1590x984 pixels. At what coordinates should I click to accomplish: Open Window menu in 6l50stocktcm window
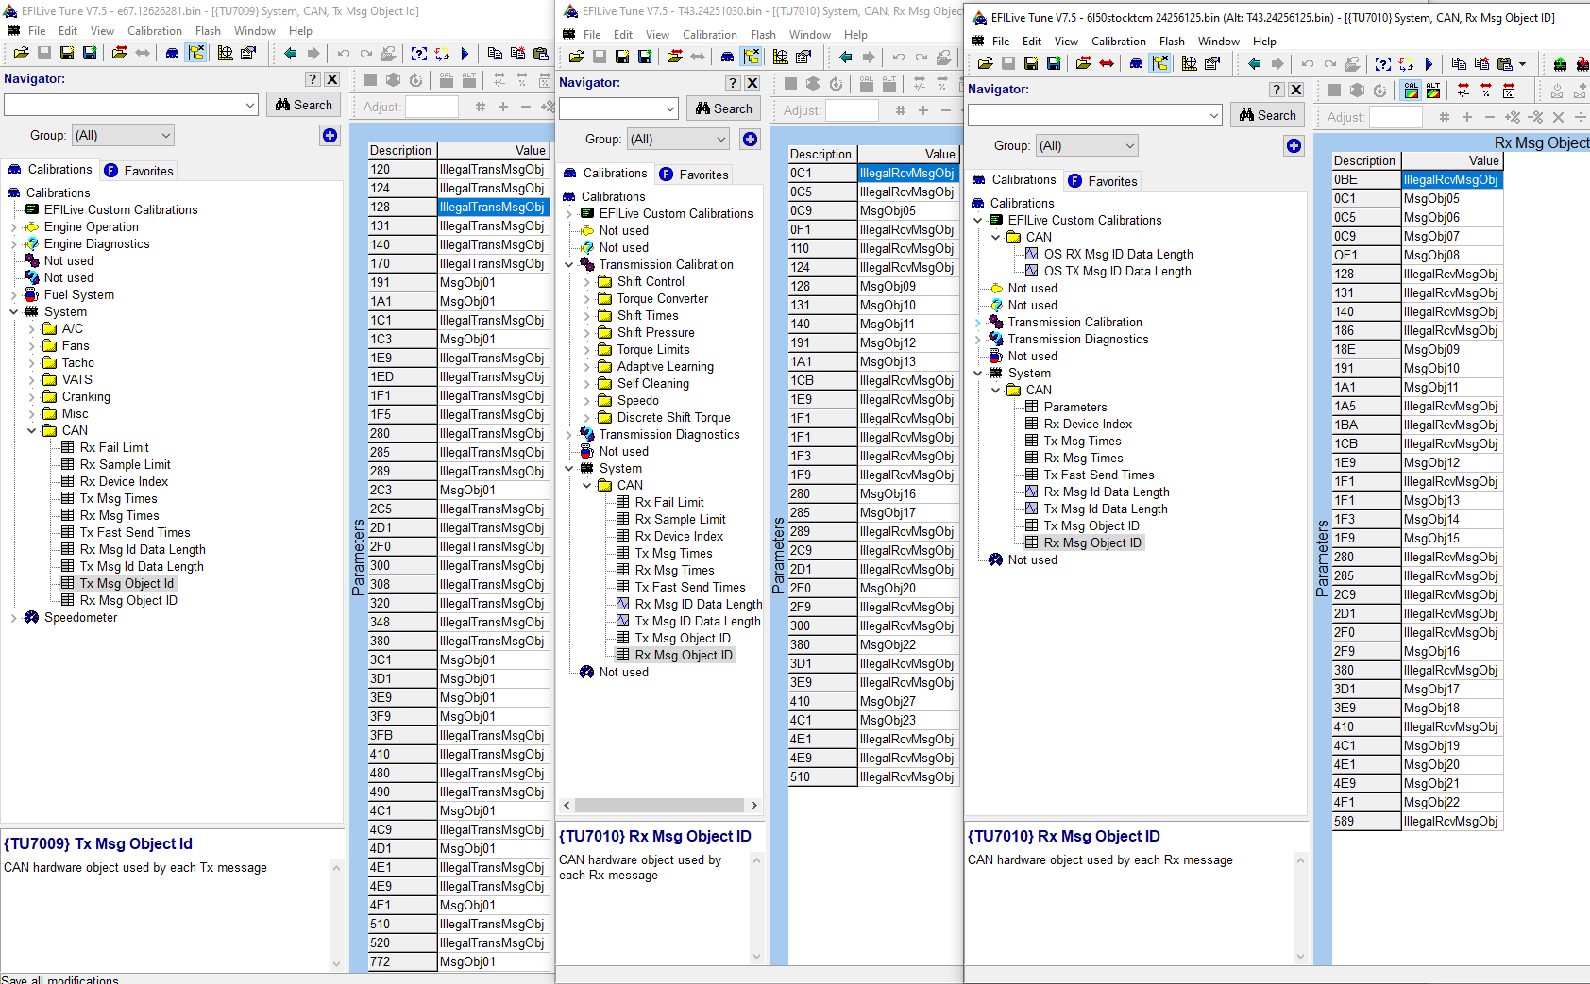point(1219,42)
